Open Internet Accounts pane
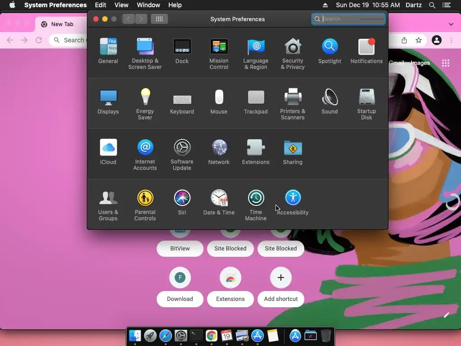 (x=145, y=155)
